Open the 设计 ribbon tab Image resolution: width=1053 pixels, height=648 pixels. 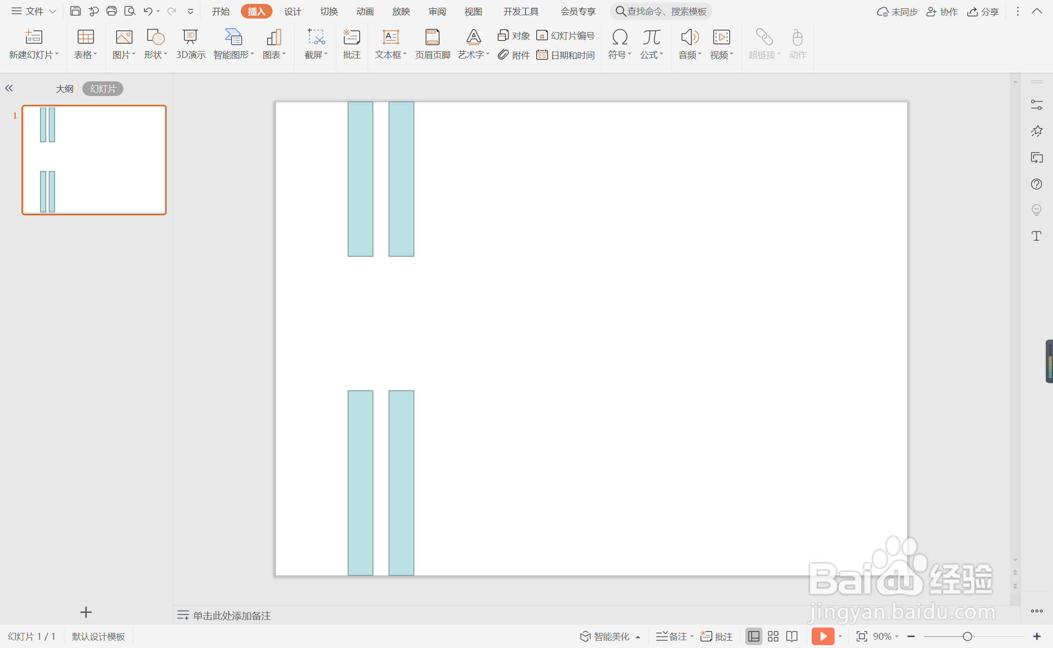292,11
